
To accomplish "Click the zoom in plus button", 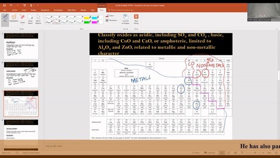I will [x=263, y=153].
